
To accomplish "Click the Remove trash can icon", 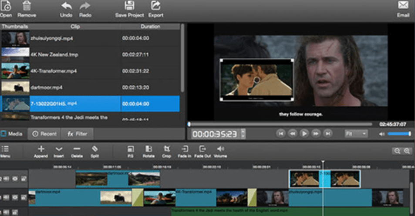I will click(x=27, y=6).
